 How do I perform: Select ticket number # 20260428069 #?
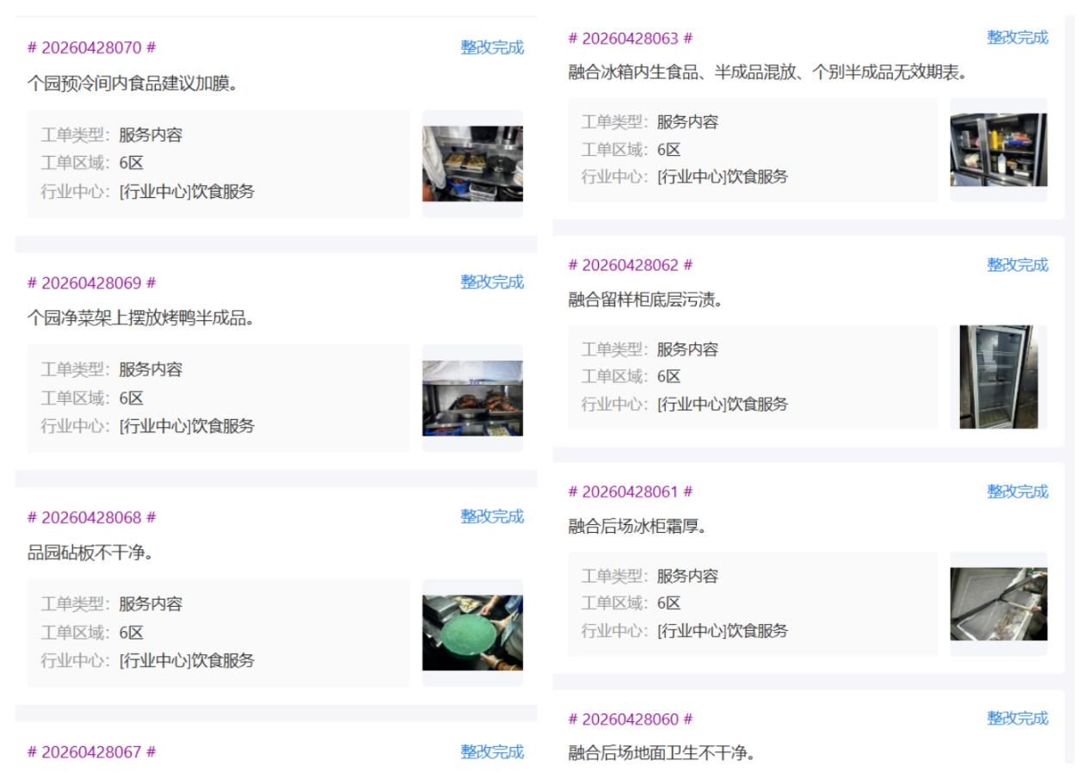[x=92, y=282]
